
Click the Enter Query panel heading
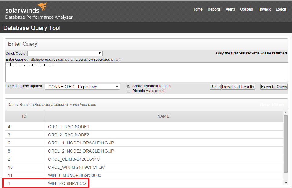pyautogui.click(x=23, y=44)
